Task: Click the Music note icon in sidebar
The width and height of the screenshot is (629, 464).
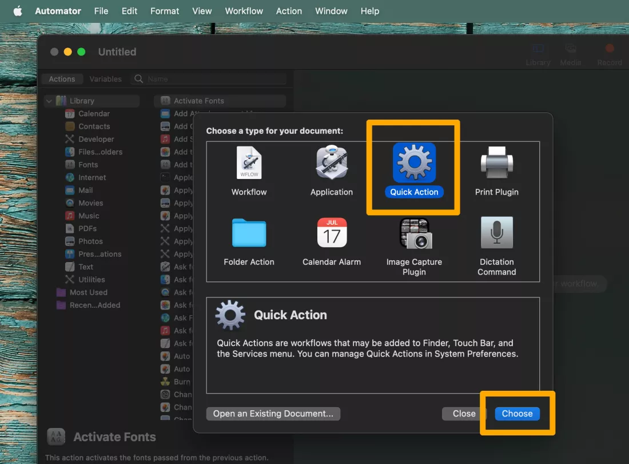Action: coord(70,216)
